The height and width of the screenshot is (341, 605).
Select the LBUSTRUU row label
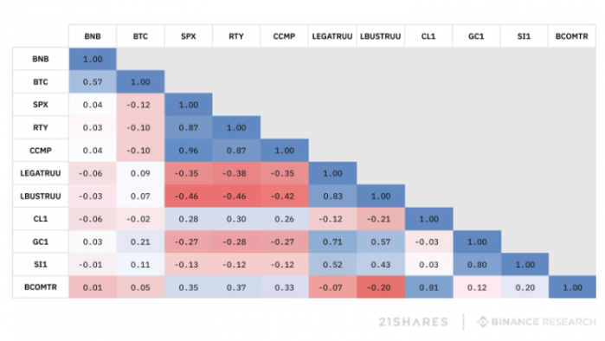(41, 196)
